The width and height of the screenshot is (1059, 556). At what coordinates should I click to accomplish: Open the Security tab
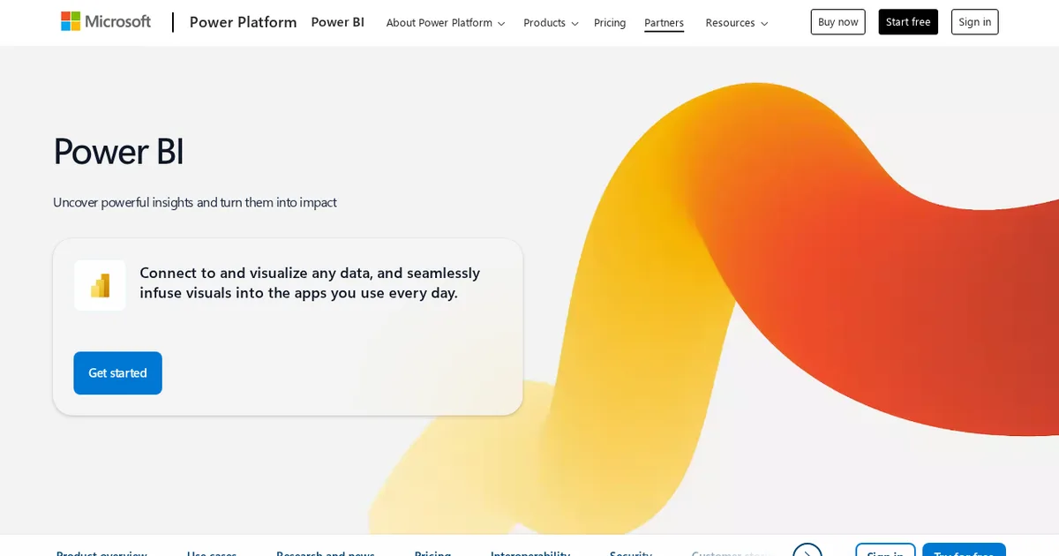631,552
